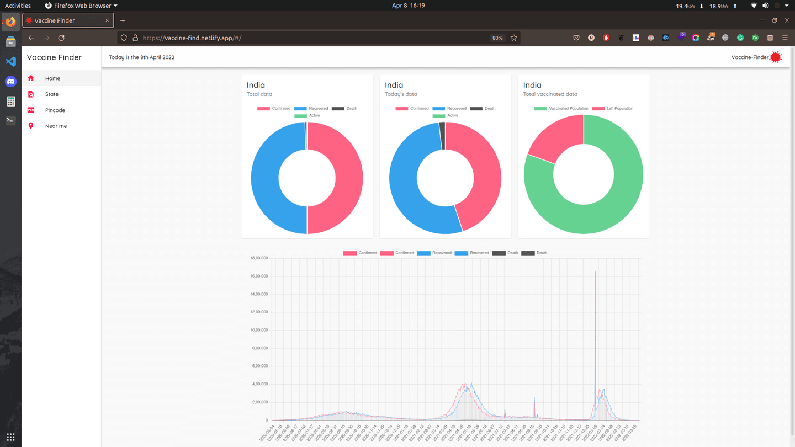Toggle Recovered legend in Total data chart

311,108
